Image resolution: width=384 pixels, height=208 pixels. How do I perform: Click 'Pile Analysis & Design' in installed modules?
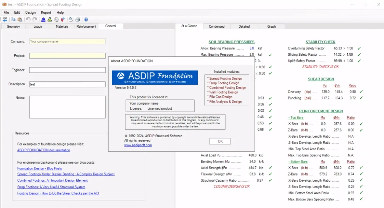pos(225,101)
